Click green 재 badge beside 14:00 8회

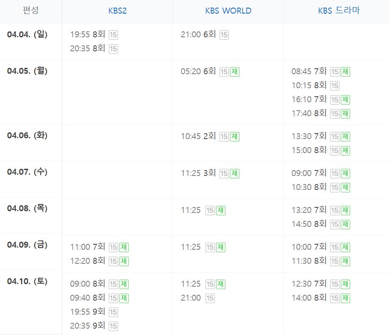tap(345, 298)
